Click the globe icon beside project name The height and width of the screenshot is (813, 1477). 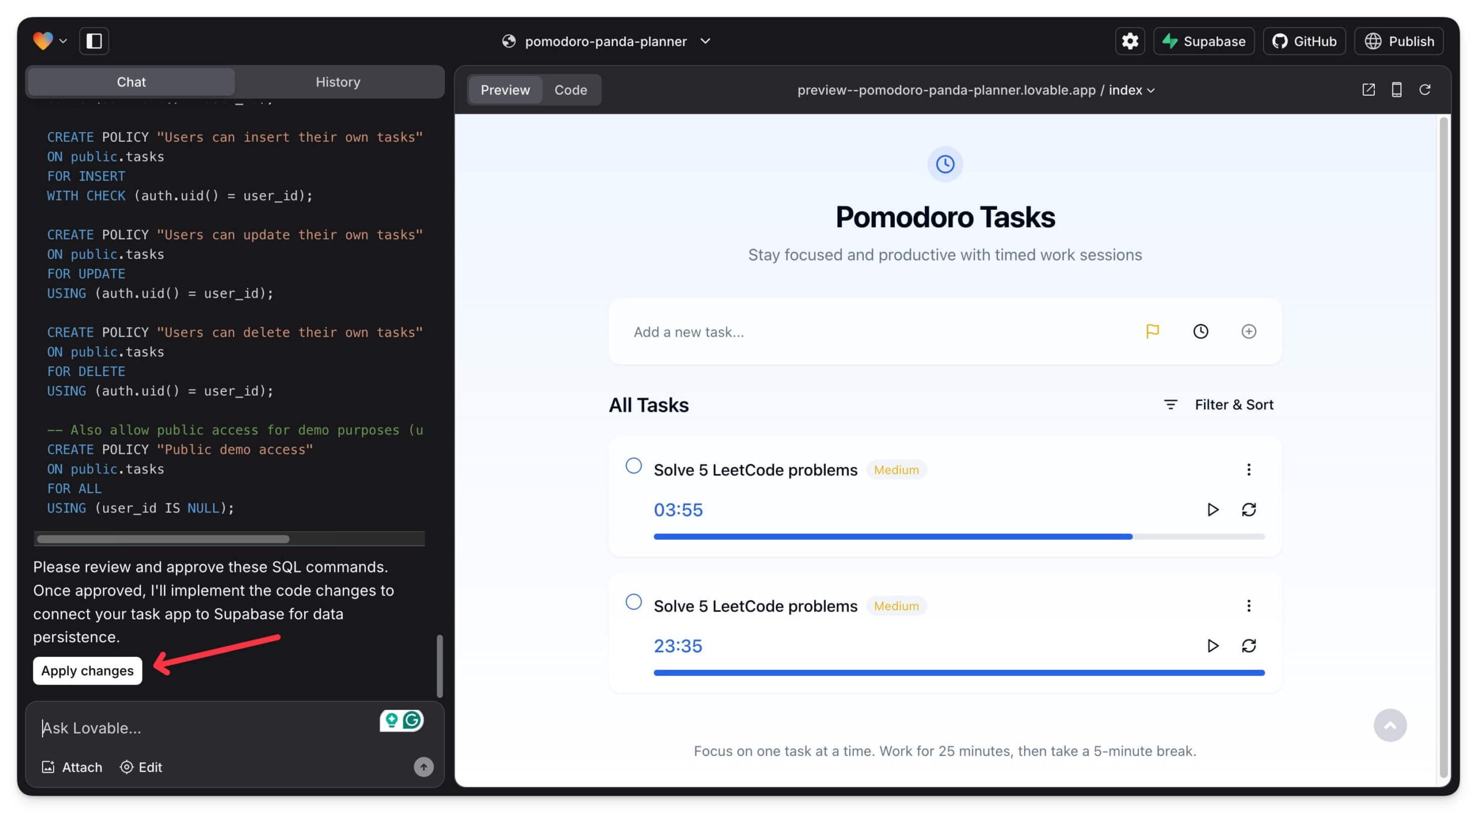[508, 41]
